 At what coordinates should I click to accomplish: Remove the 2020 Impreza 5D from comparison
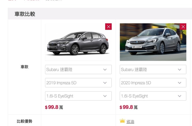point(183,27)
